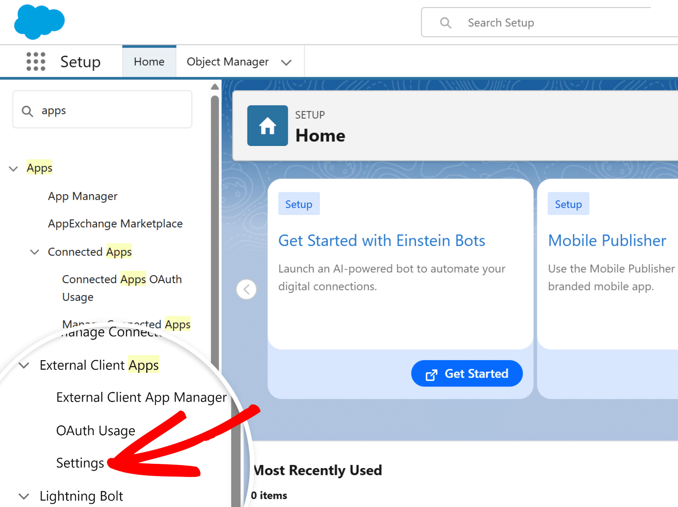The image size is (678, 507).
Task: Open Connected Apps OAuth Usage
Action: coord(122,288)
